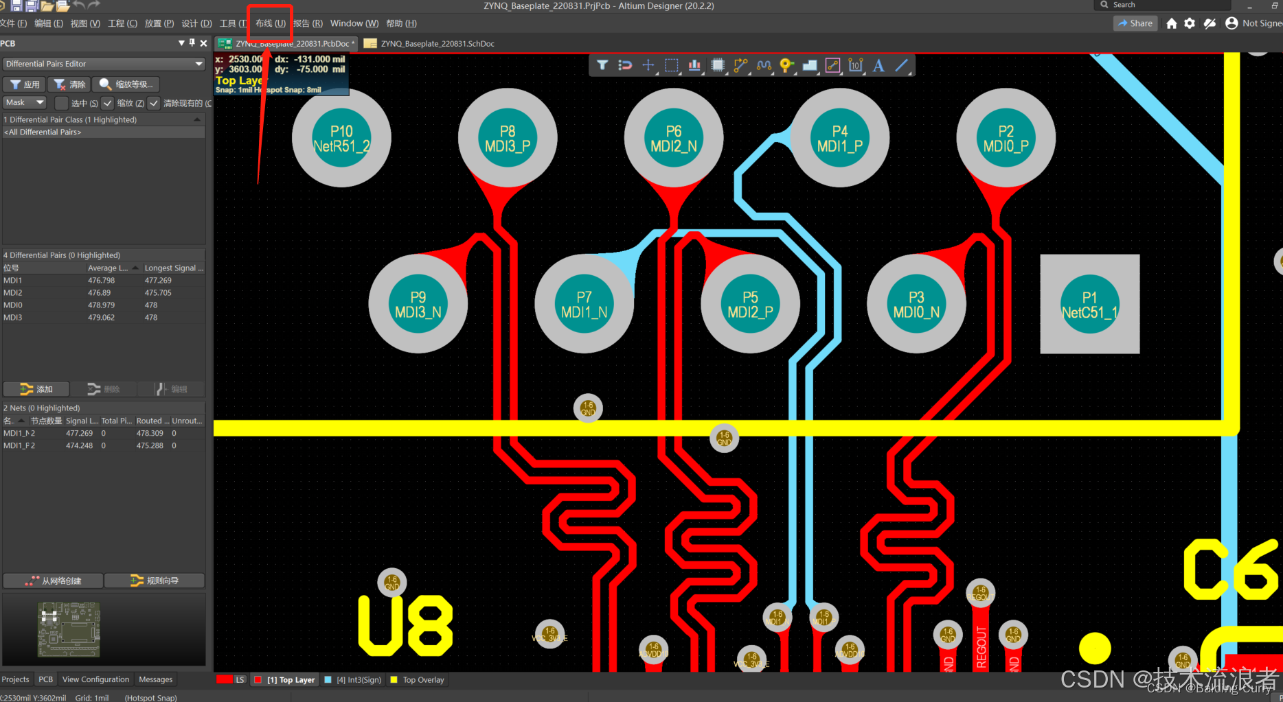Click the place polygon pour icon
The image size is (1283, 702).
click(810, 65)
